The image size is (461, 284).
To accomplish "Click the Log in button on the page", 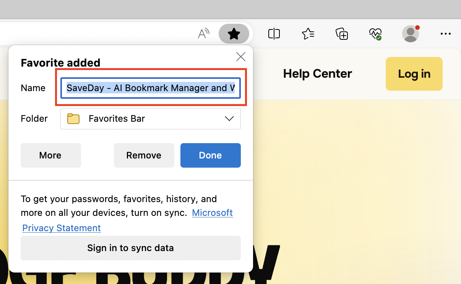I will [414, 74].
